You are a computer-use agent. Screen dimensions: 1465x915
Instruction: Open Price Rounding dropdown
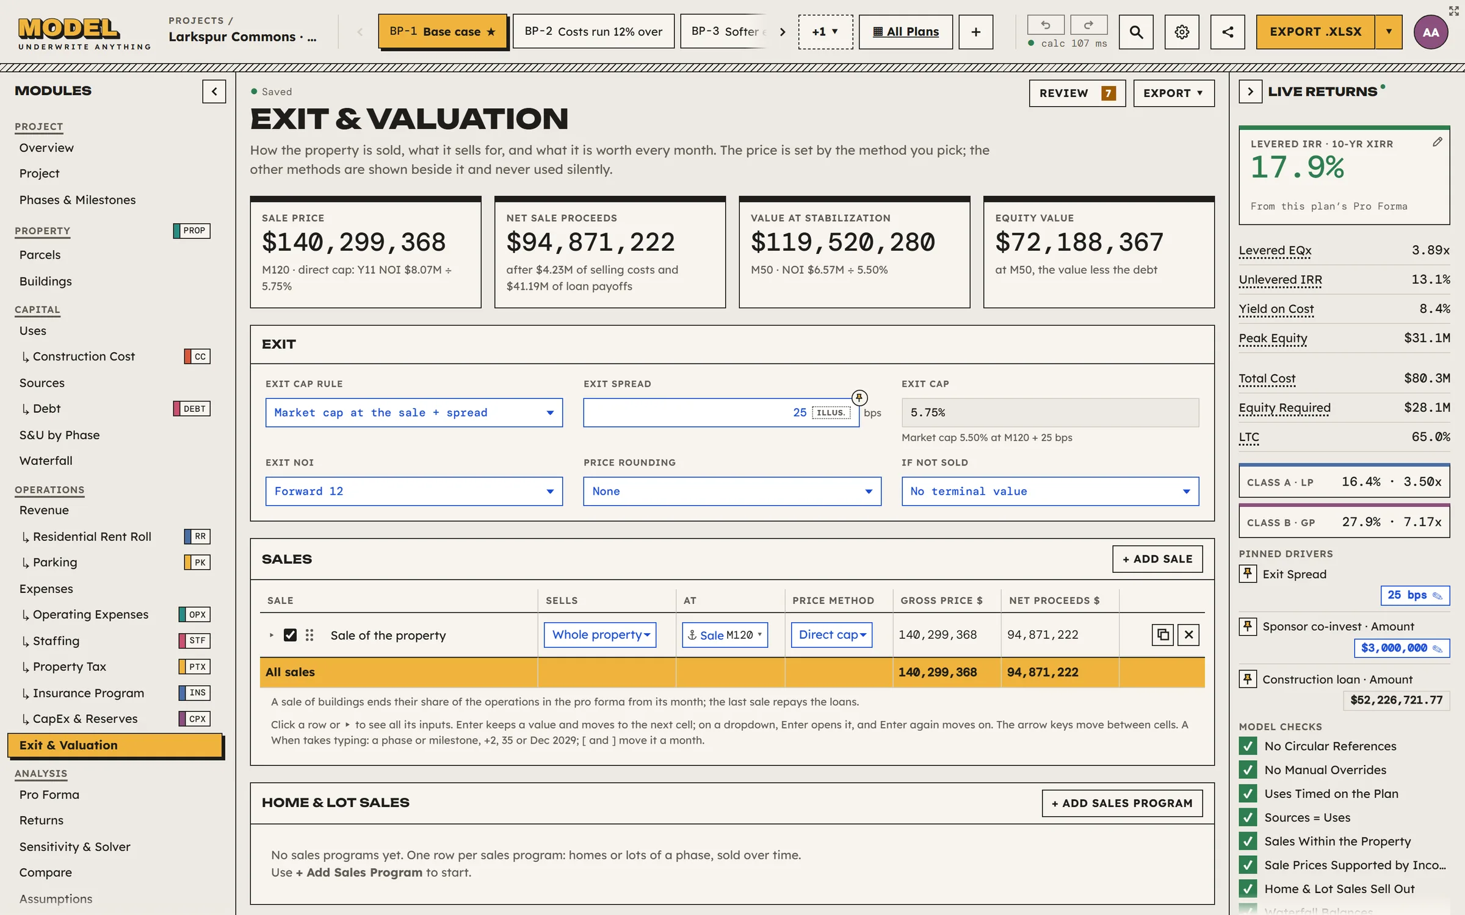732,491
